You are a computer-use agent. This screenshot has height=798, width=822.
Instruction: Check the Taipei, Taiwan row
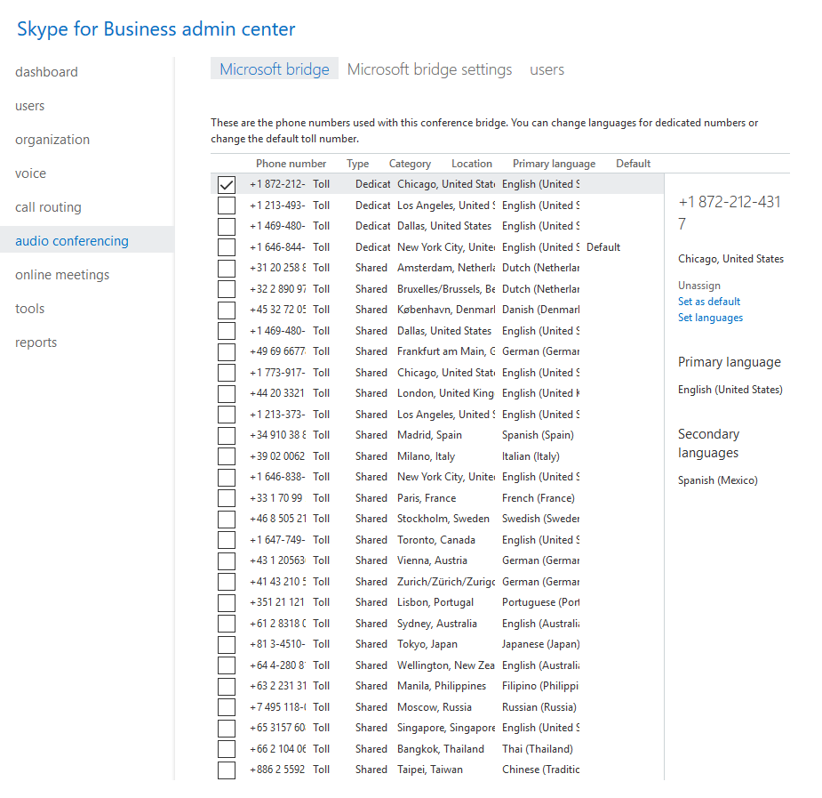[x=227, y=770]
